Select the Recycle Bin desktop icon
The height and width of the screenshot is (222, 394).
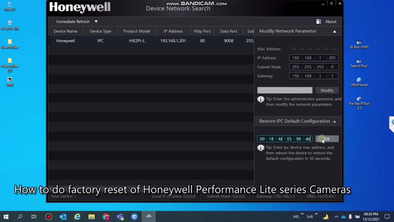point(10,25)
